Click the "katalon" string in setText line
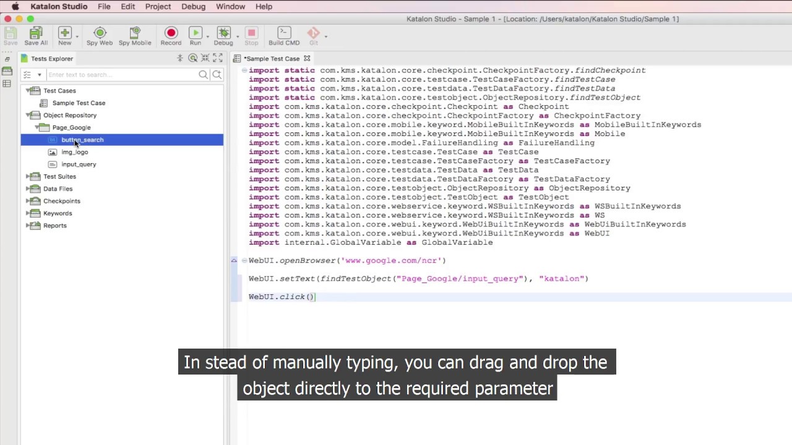Viewport: 792px width, 445px height. [561, 279]
